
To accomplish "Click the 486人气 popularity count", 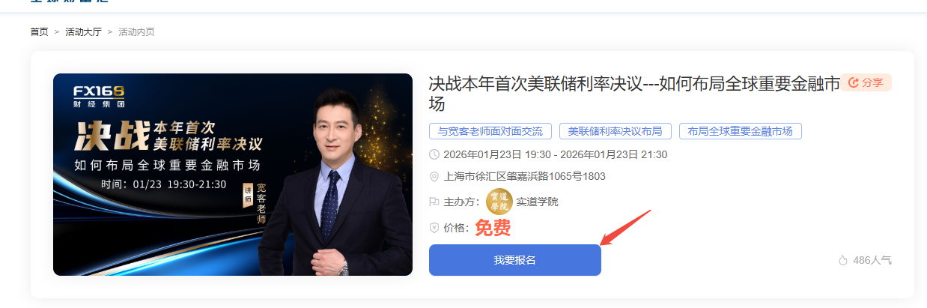I will pos(872,261).
